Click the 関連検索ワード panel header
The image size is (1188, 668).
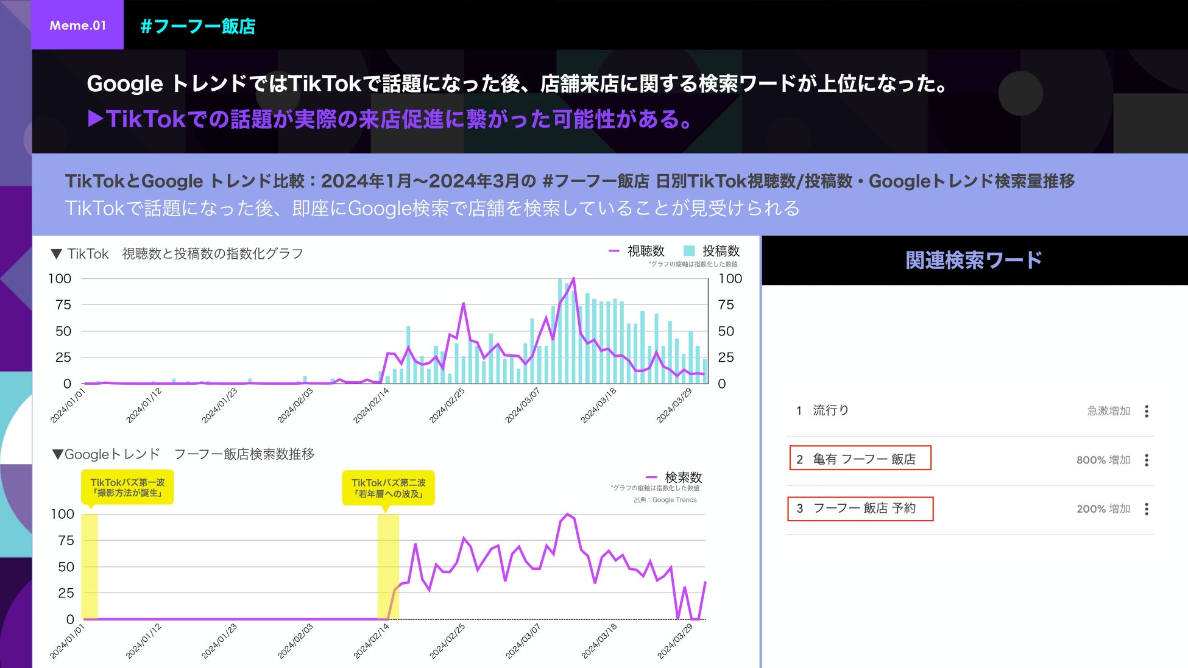coord(974,261)
